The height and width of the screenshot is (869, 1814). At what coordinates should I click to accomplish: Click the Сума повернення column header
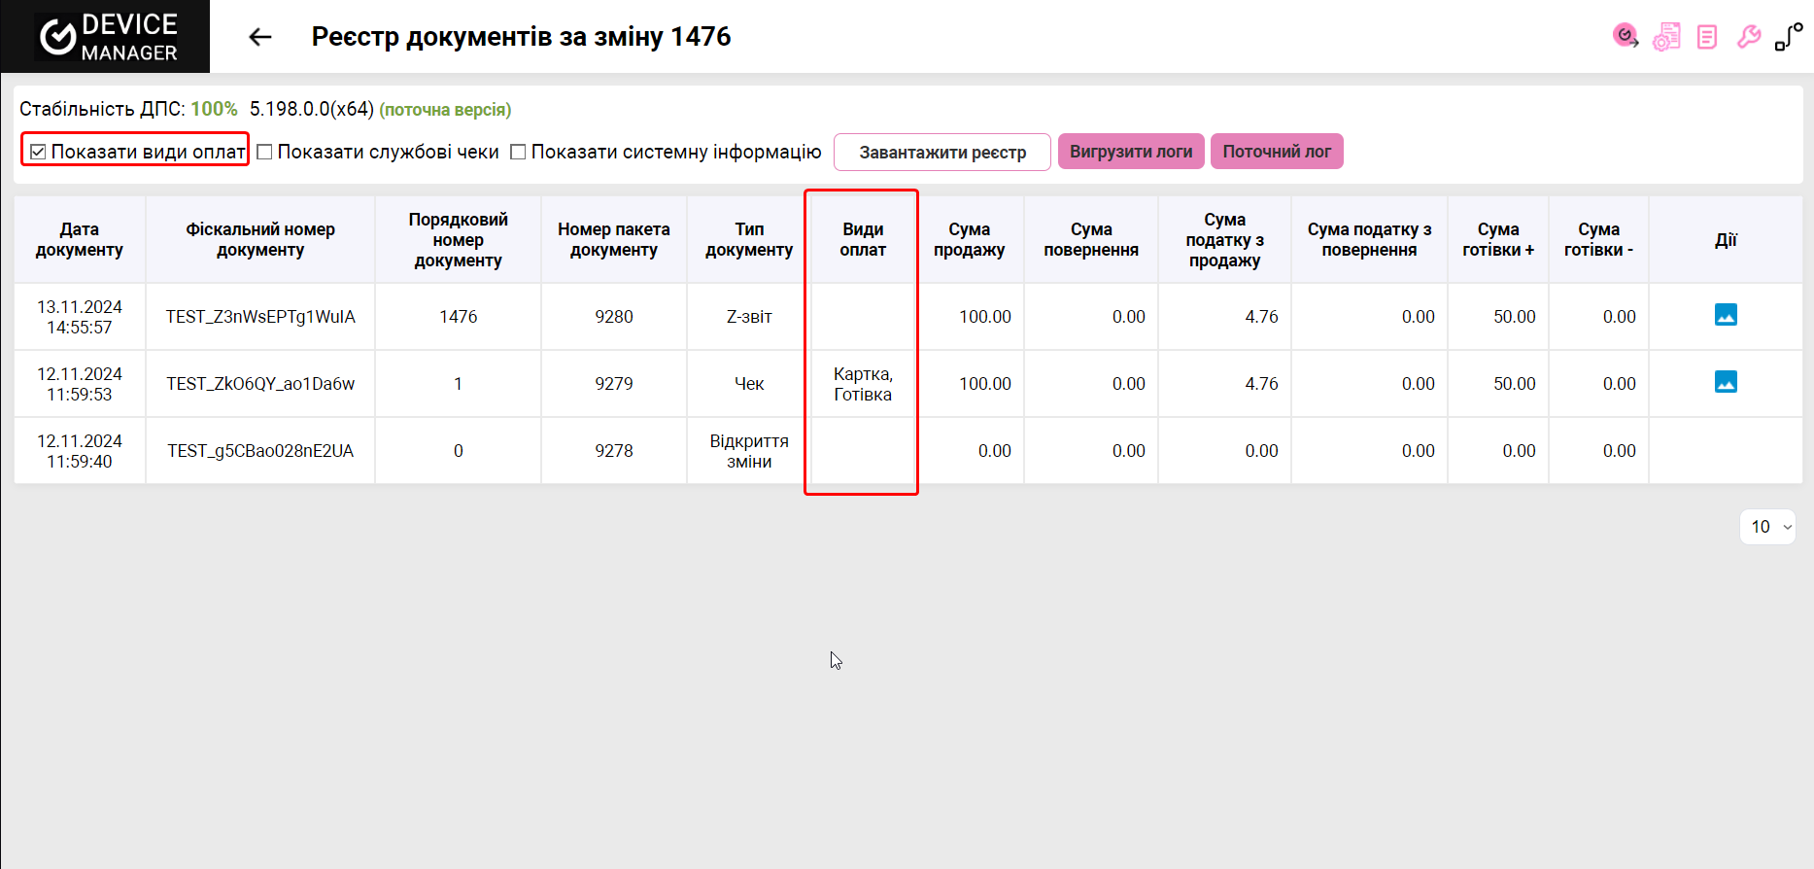coord(1091,240)
